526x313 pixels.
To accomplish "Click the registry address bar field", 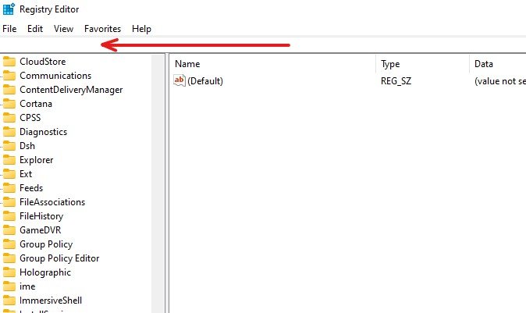I will tap(263, 45).
